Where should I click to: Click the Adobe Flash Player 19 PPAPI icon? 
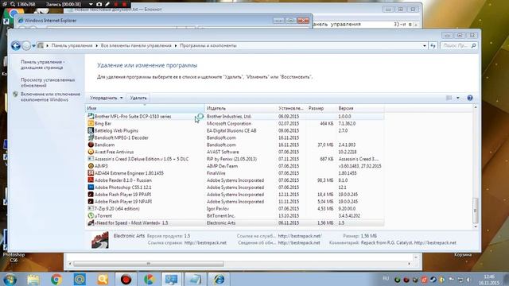pos(91,195)
